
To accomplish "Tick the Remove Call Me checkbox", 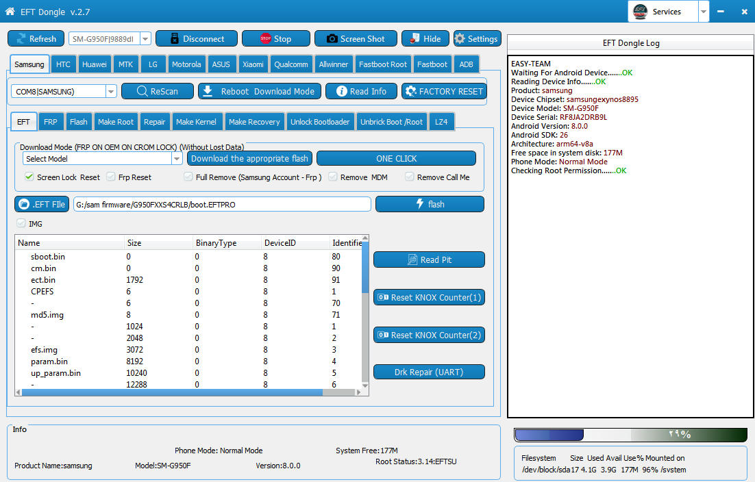I will click(x=409, y=177).
